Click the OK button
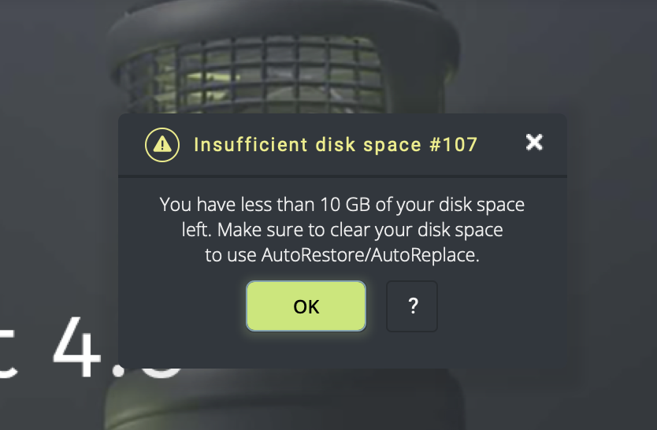 (x=306, y=306)
